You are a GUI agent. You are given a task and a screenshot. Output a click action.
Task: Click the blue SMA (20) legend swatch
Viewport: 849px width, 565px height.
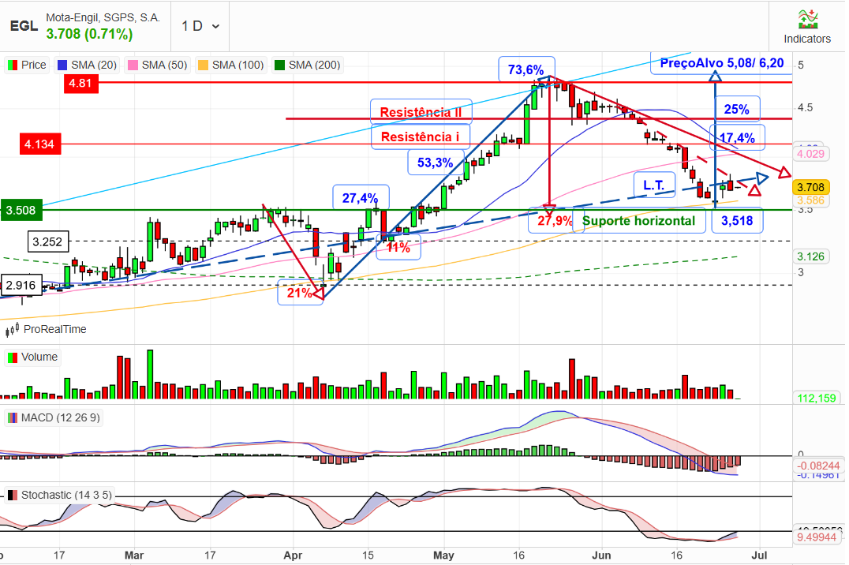[62, 65]
